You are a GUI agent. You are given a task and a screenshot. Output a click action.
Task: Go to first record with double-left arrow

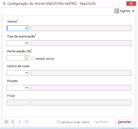click(x=6, y=122)
